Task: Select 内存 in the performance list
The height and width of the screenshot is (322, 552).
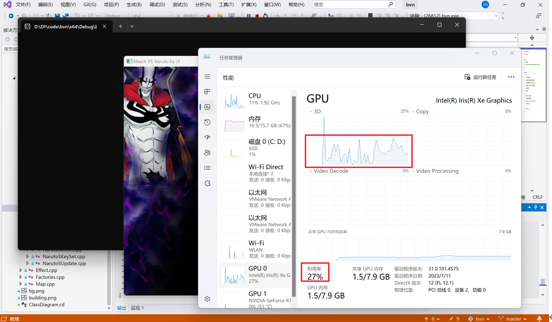Action: (255, 123)
